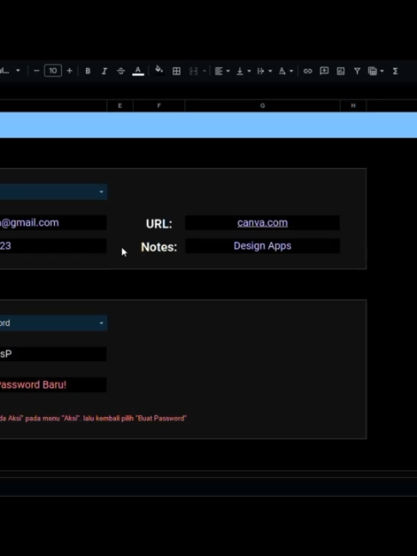Click the red instruction text about 'Buat Password'
This screenshot has height=556, width=417.
(x=94, y=419)
